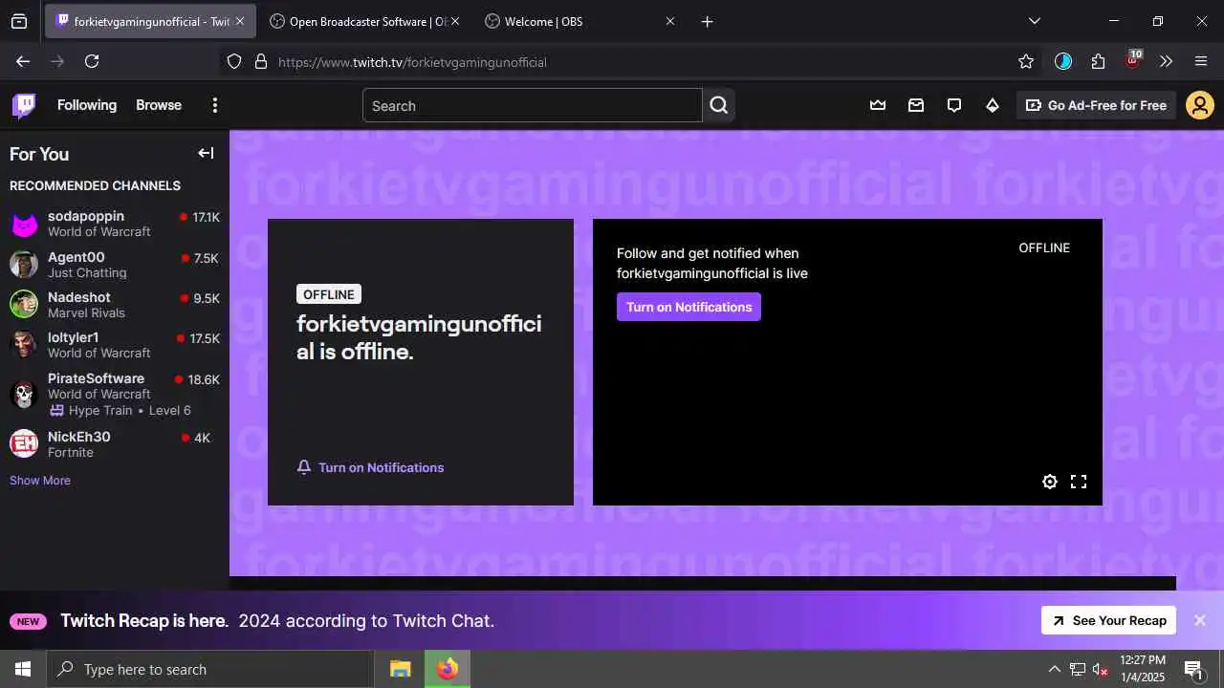The image size is (1224, 688).
Task: Click the Firefox taskbar icon
Action: [x=447, y=669]
